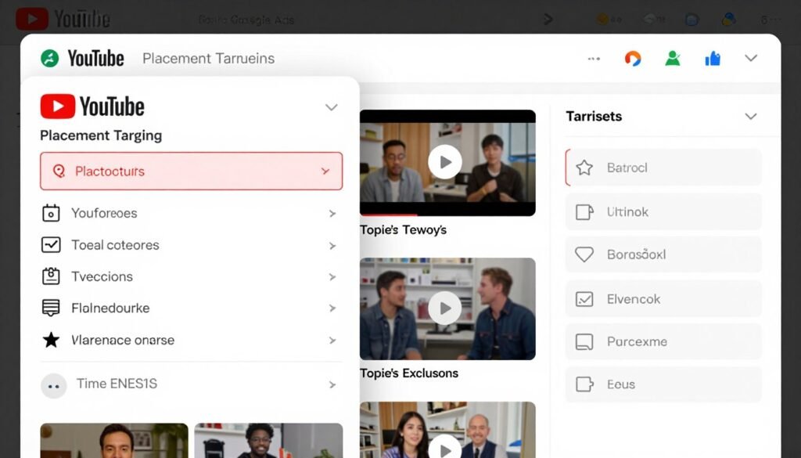Click the heart icon in Borosāoxl row
The image size is (801, 458).
[584, 254]
